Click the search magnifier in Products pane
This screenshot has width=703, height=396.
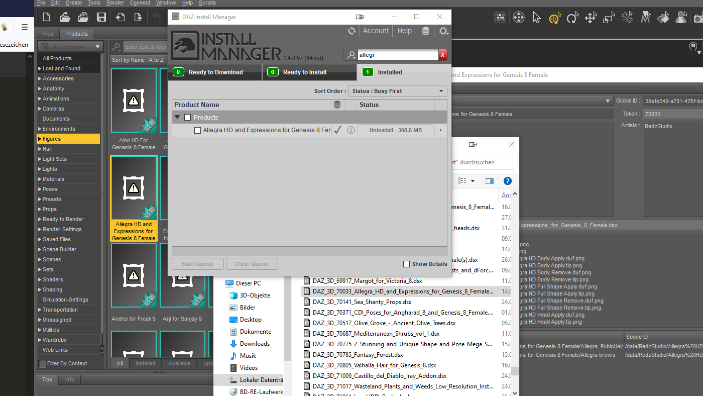tap(116, 47)
